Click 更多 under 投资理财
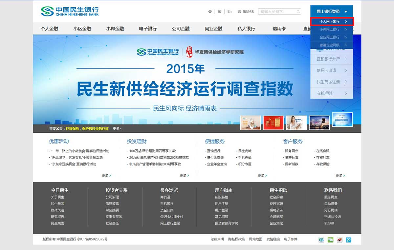The height and width of the screenshot is (250, 394). 184,176
